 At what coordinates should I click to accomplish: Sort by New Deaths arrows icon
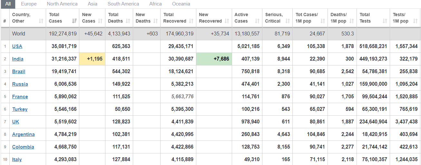pos(155,21)
